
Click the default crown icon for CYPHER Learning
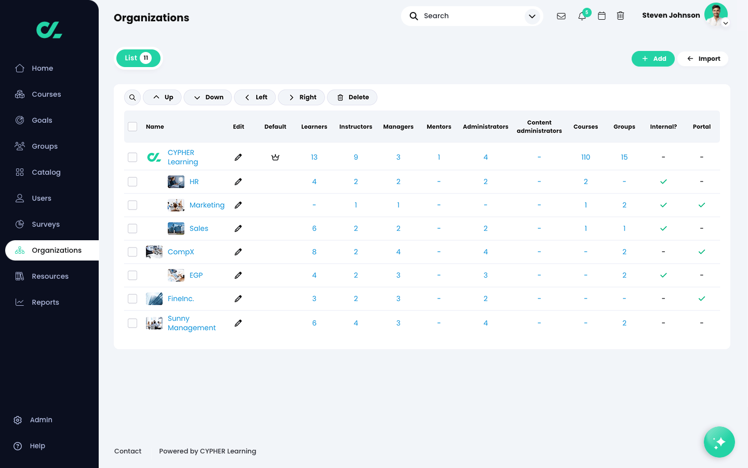tap(275, 157)
